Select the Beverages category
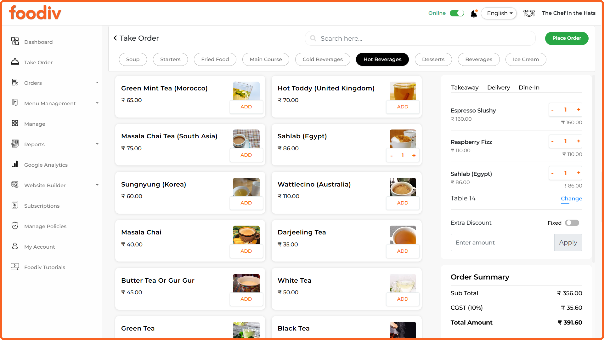Viewport: 604px width, 340px height. 479,59
